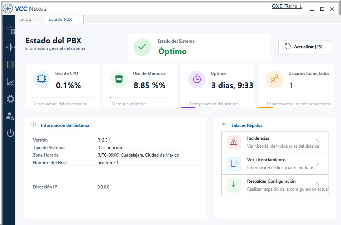Click the Enlaces Rápidos heading
Screen dimensions: 341x225
point(247,125)
